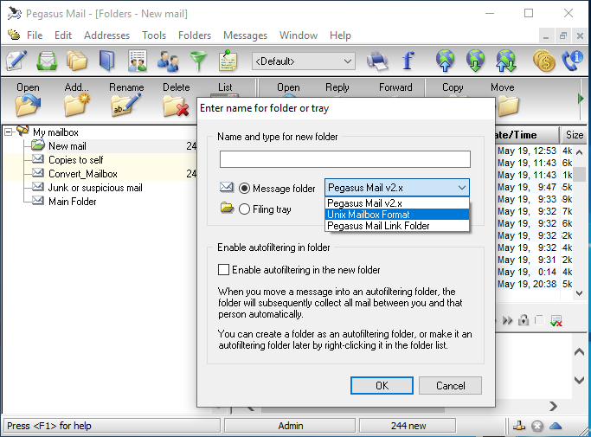Viewport: 591px width, 437px height.
Task: Click the double-arrow next icon in preview toolbar
Action: pos(508,320)
